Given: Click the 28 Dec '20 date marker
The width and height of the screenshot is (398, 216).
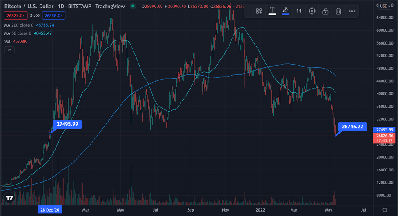Looking at the screenshot, I should 50,209.
